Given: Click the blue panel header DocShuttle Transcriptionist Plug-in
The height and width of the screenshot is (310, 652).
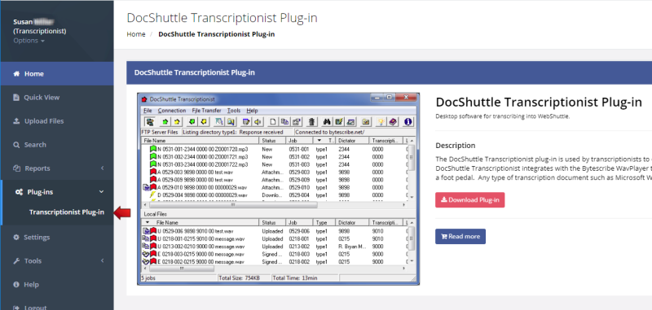Looking at the screenshot, I should point(389,72).
